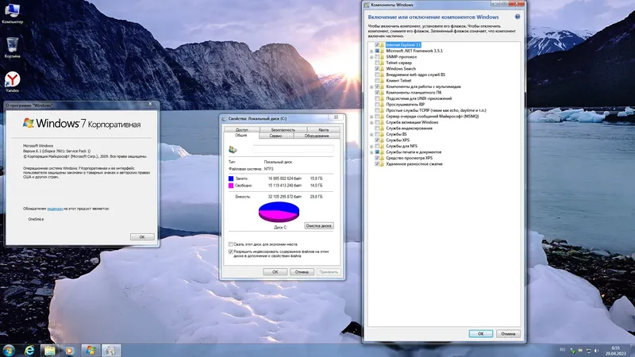The image size is (635, 357).
Task: Switch to About Windows taskbar button
Action: tap(90, 351)
